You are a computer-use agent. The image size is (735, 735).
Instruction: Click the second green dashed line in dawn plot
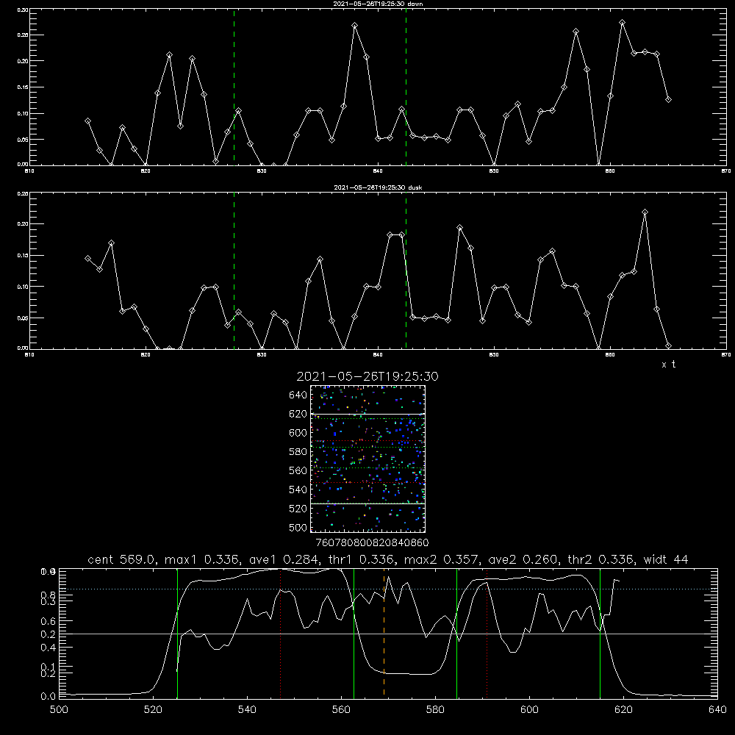406,87
